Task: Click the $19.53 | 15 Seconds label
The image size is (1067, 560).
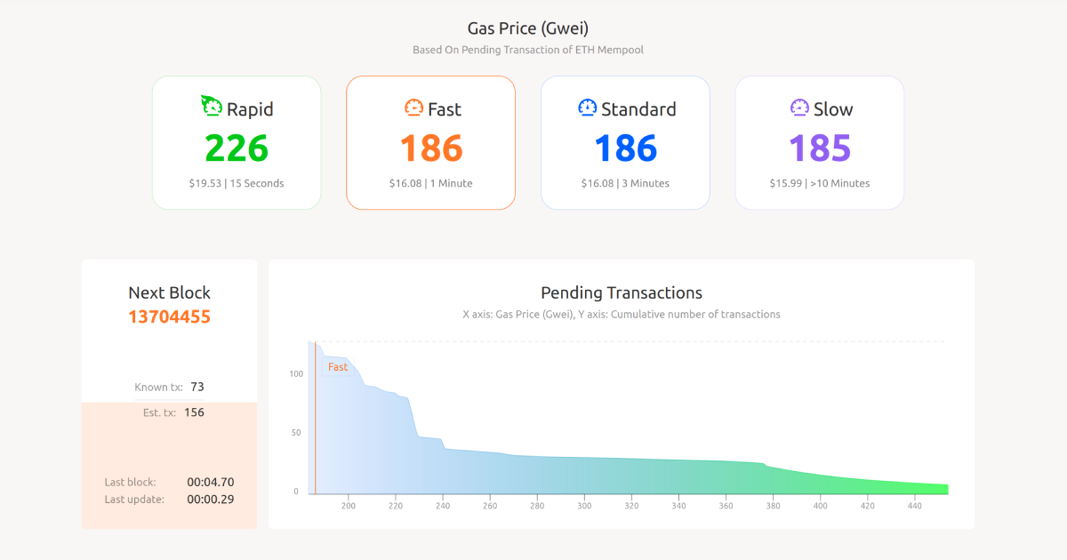Action: point(237,183)
